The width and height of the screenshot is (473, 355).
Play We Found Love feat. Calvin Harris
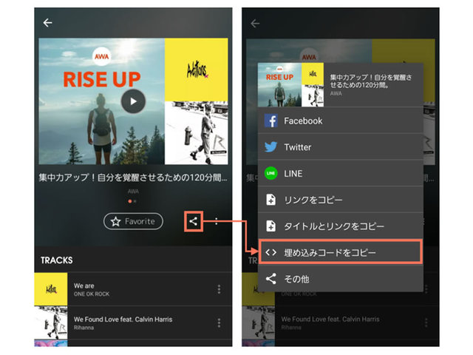coord(133,322)
